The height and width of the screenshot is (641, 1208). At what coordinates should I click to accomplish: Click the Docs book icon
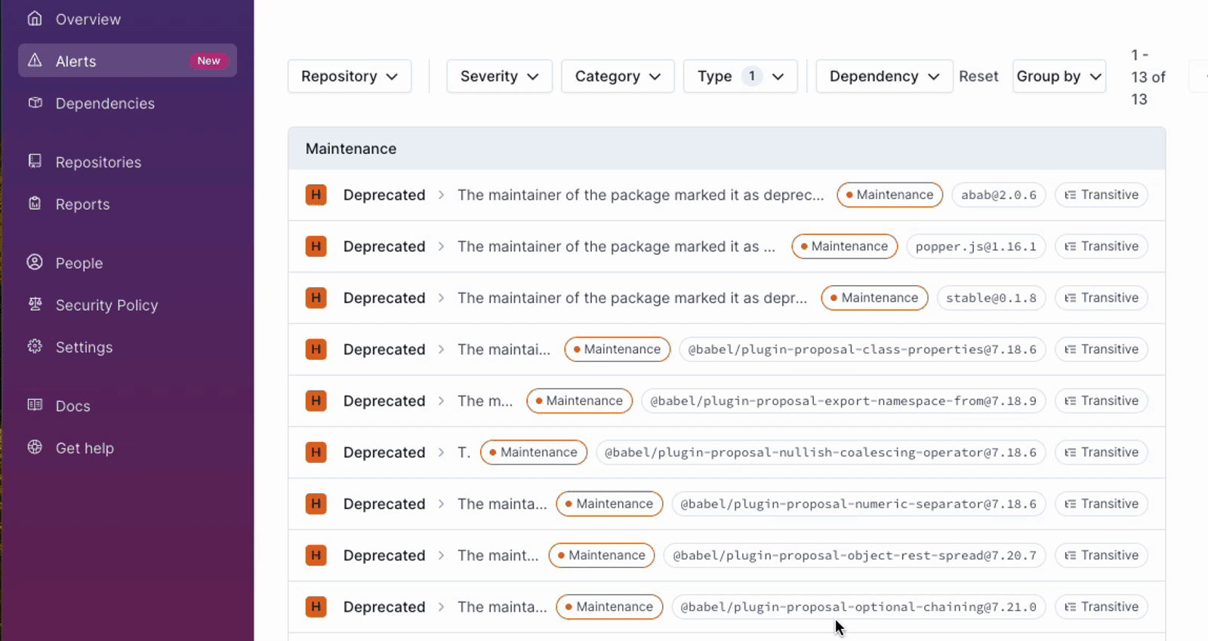(35, 405)
